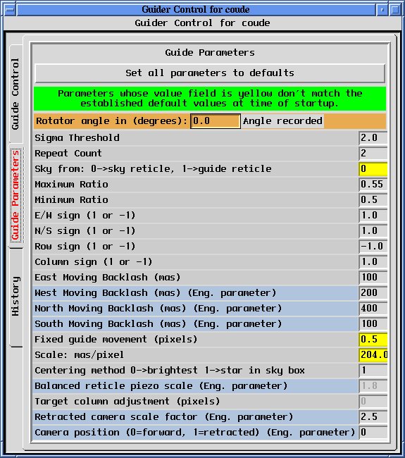
Task: Click the Row sign (1 or -1) label
Action: click(85, 247)
